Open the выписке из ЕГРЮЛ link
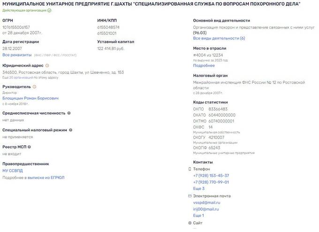This screenshot has height=232, width=319. click(x=46, y=178)
